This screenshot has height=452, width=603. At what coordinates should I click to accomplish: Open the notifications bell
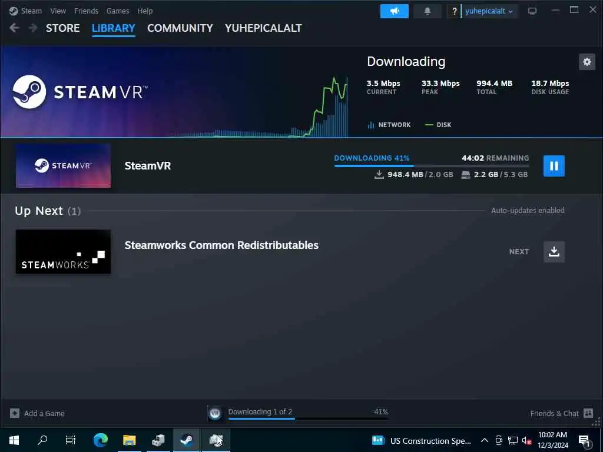[428, 11]
